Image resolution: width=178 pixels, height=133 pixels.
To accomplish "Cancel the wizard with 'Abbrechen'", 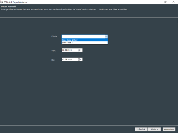I will click(x=169, y=129).
